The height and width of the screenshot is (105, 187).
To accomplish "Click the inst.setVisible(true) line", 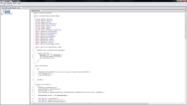I will pyautogui.click(x=47, y=58).
